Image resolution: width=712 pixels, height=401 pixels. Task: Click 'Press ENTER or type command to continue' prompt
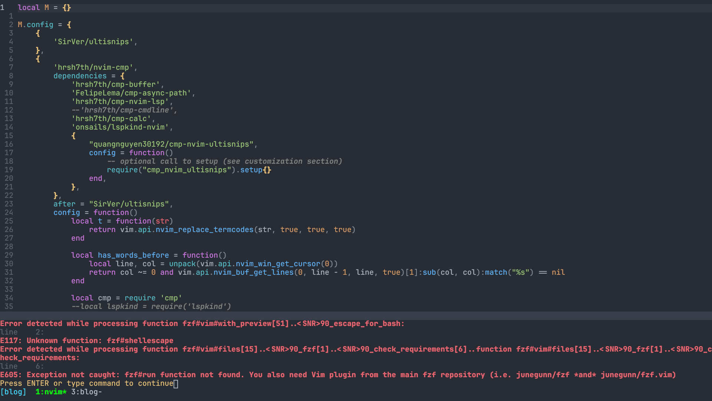tap(87, 383)
